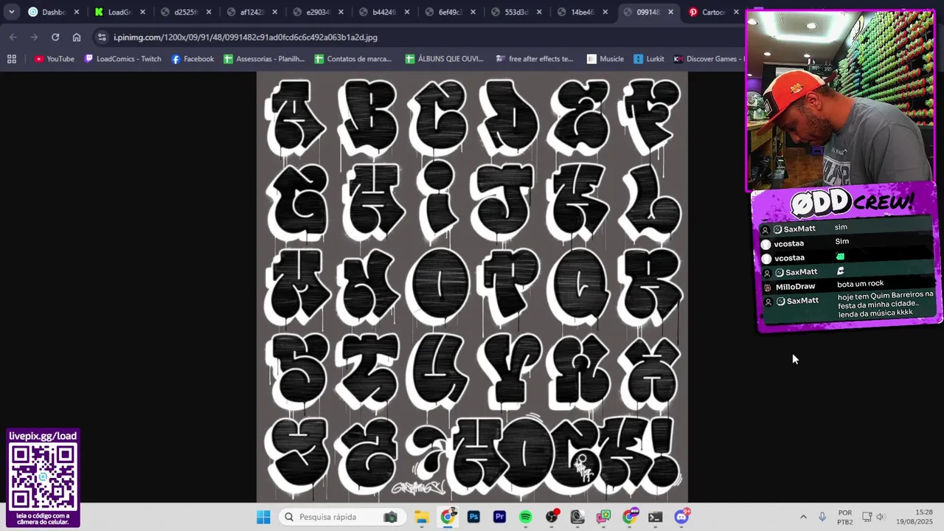Click MilloDraw's 'bota um rock' chat message
The width and height of the screenshot is (944, 531).
click(847, 285)
